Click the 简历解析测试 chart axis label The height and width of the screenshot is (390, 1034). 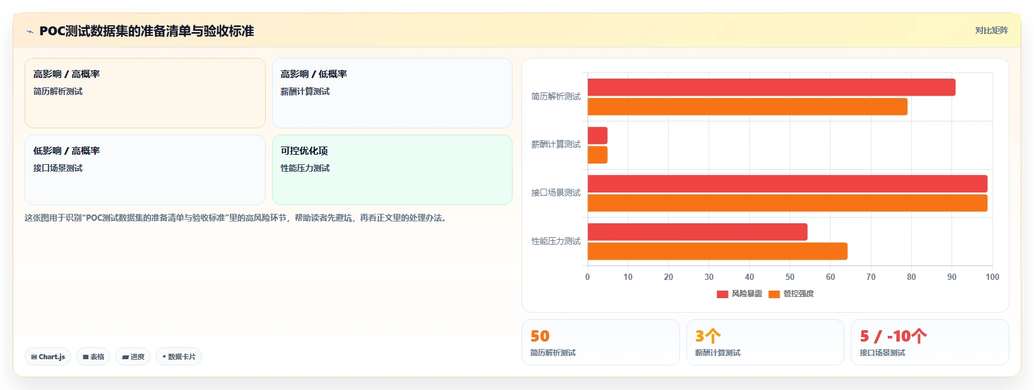pyautogui.click(x=555, y=96)
